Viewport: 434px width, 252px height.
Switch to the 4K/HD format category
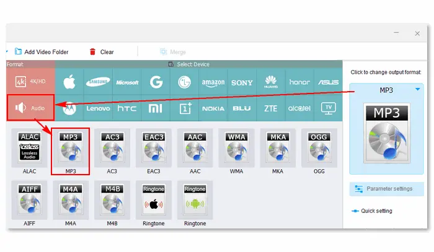point(30,82)
